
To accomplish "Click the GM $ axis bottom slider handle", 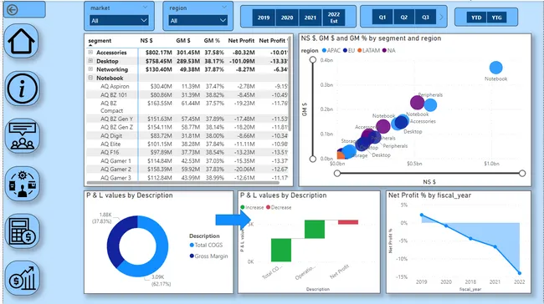I will (x=313, y=159).
